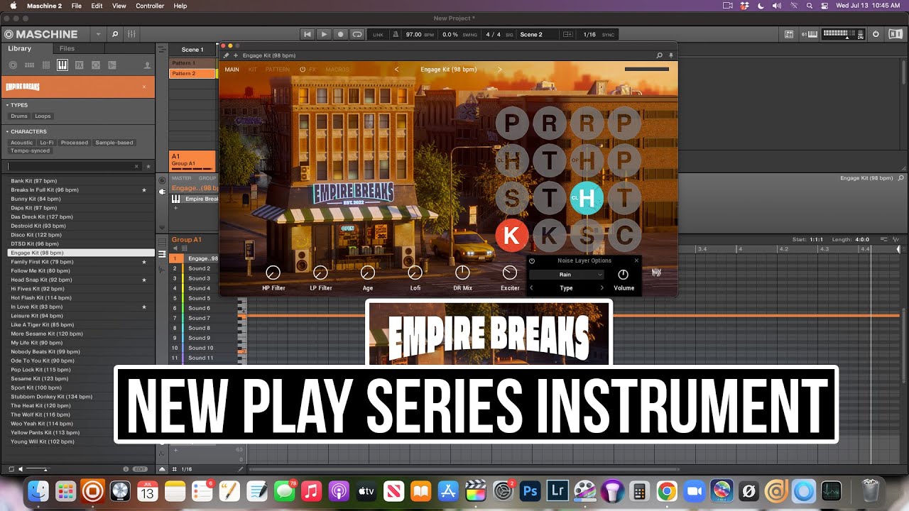Click the Play transport button
The height and width of the screenshot is (511, 909).
[324, 34]
